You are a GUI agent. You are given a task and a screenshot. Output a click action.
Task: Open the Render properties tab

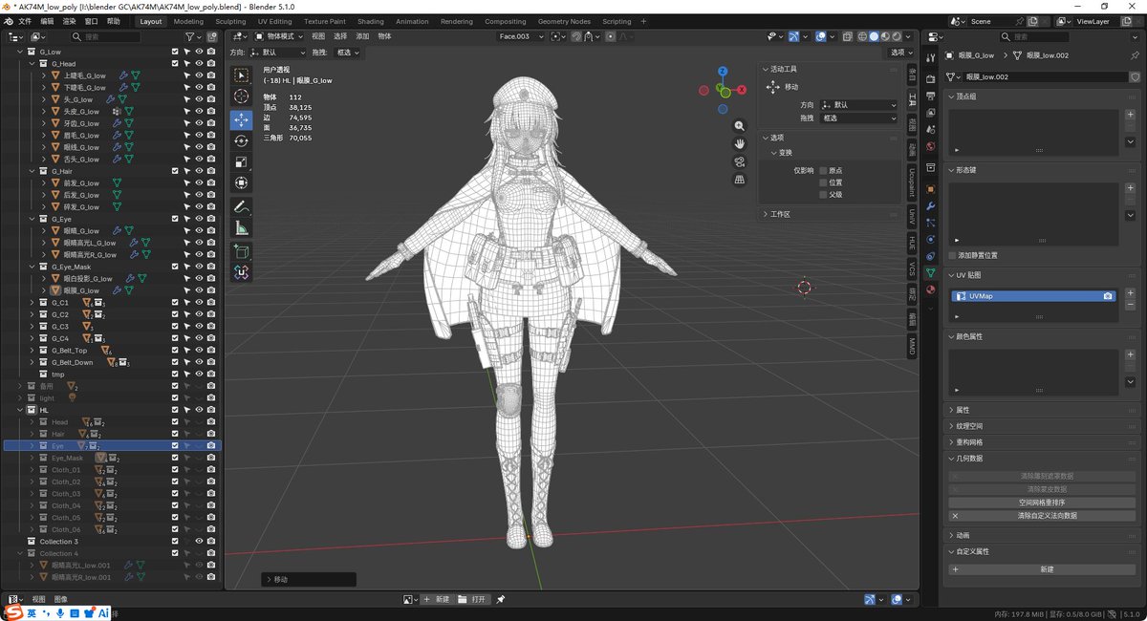pos(931,79)
